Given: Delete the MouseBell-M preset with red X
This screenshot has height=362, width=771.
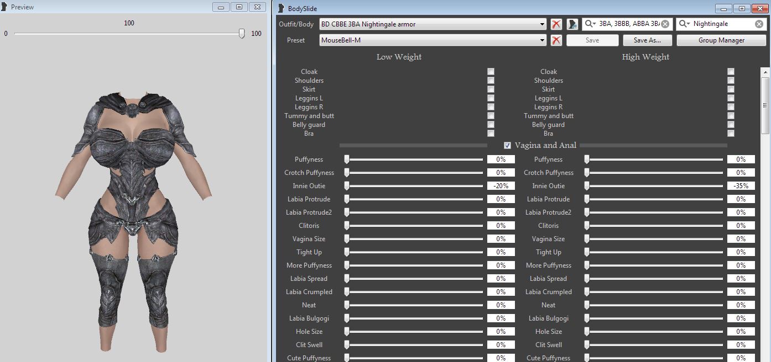Looking at the screenshot, I should pos(556,40).
